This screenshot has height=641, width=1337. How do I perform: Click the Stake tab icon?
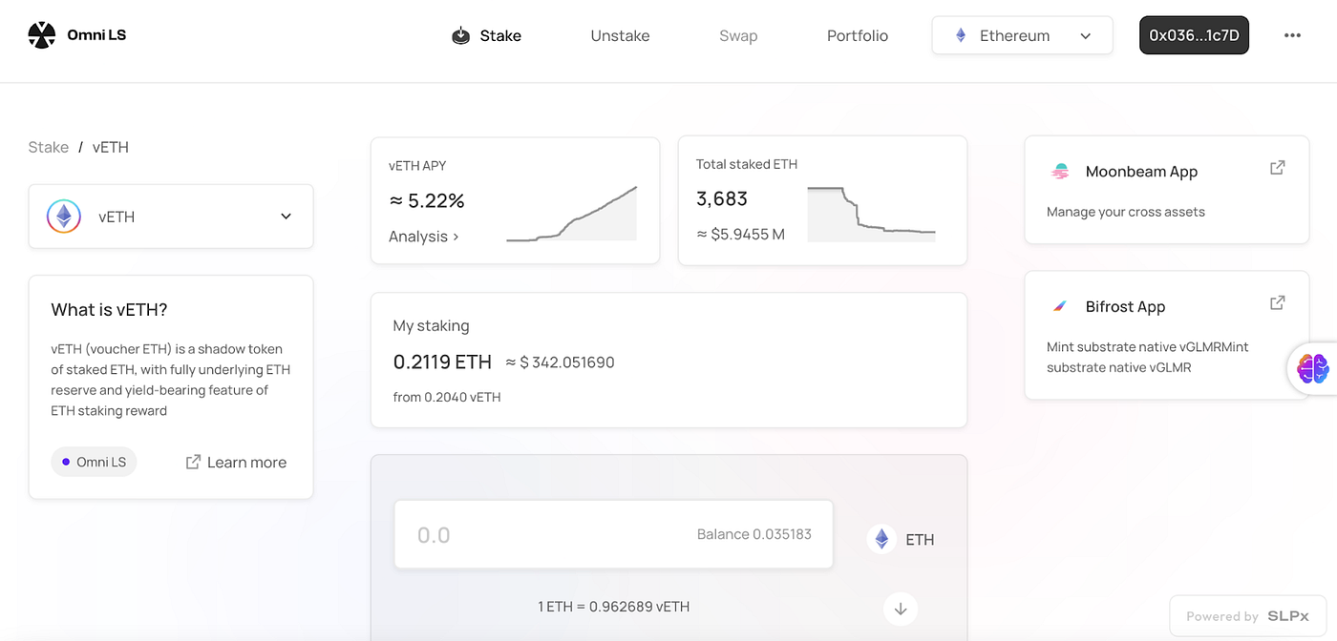tap(460, 36)
